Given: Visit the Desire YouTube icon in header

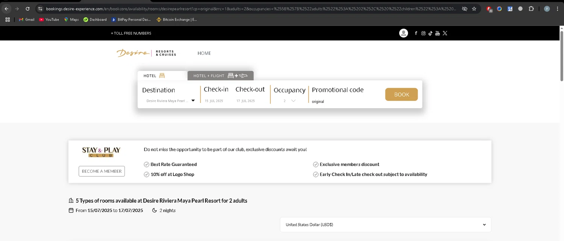Looking at the screenshot, I should (x=438, y=33).
